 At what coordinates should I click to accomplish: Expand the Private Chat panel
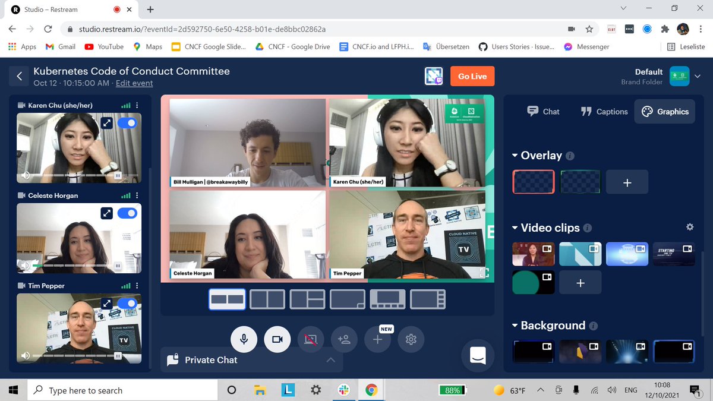pyautogui.click(x=331, y=360)
